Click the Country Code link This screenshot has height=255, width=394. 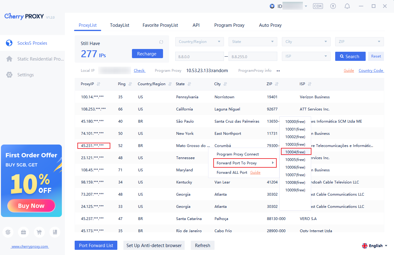371,71
